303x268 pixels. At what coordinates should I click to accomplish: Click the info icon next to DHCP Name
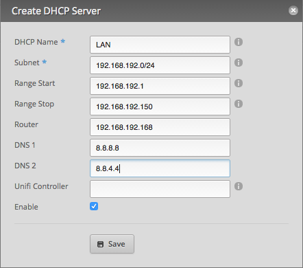pyautogui.click(x=239, y=42)
